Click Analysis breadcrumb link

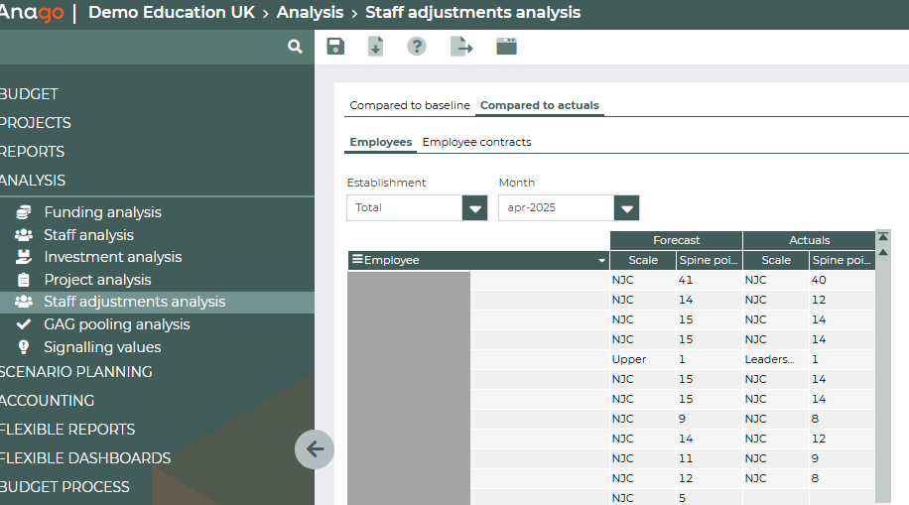[x=311, y=13]
